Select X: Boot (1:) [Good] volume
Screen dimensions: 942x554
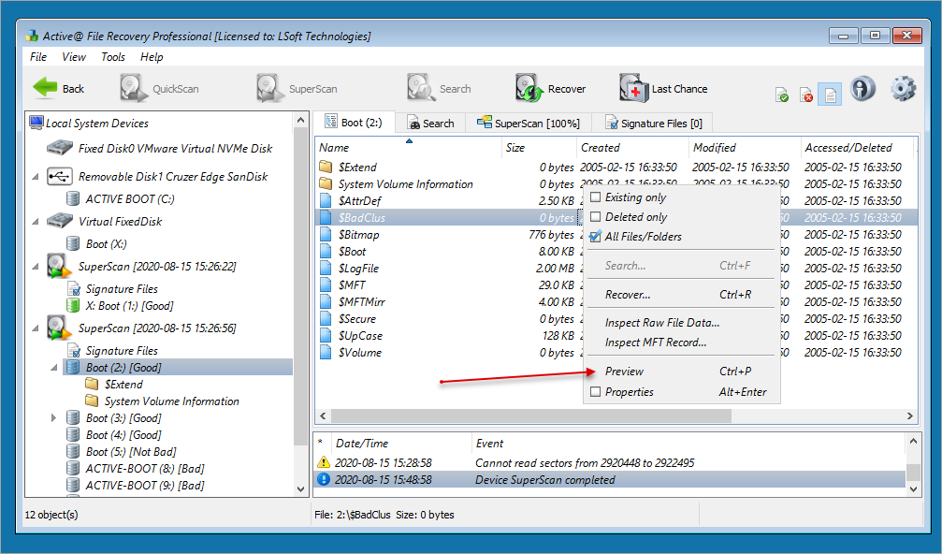coord(129,306)
